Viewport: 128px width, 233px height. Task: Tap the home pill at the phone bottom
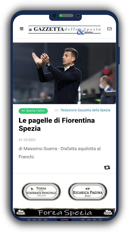pos(64,220)
